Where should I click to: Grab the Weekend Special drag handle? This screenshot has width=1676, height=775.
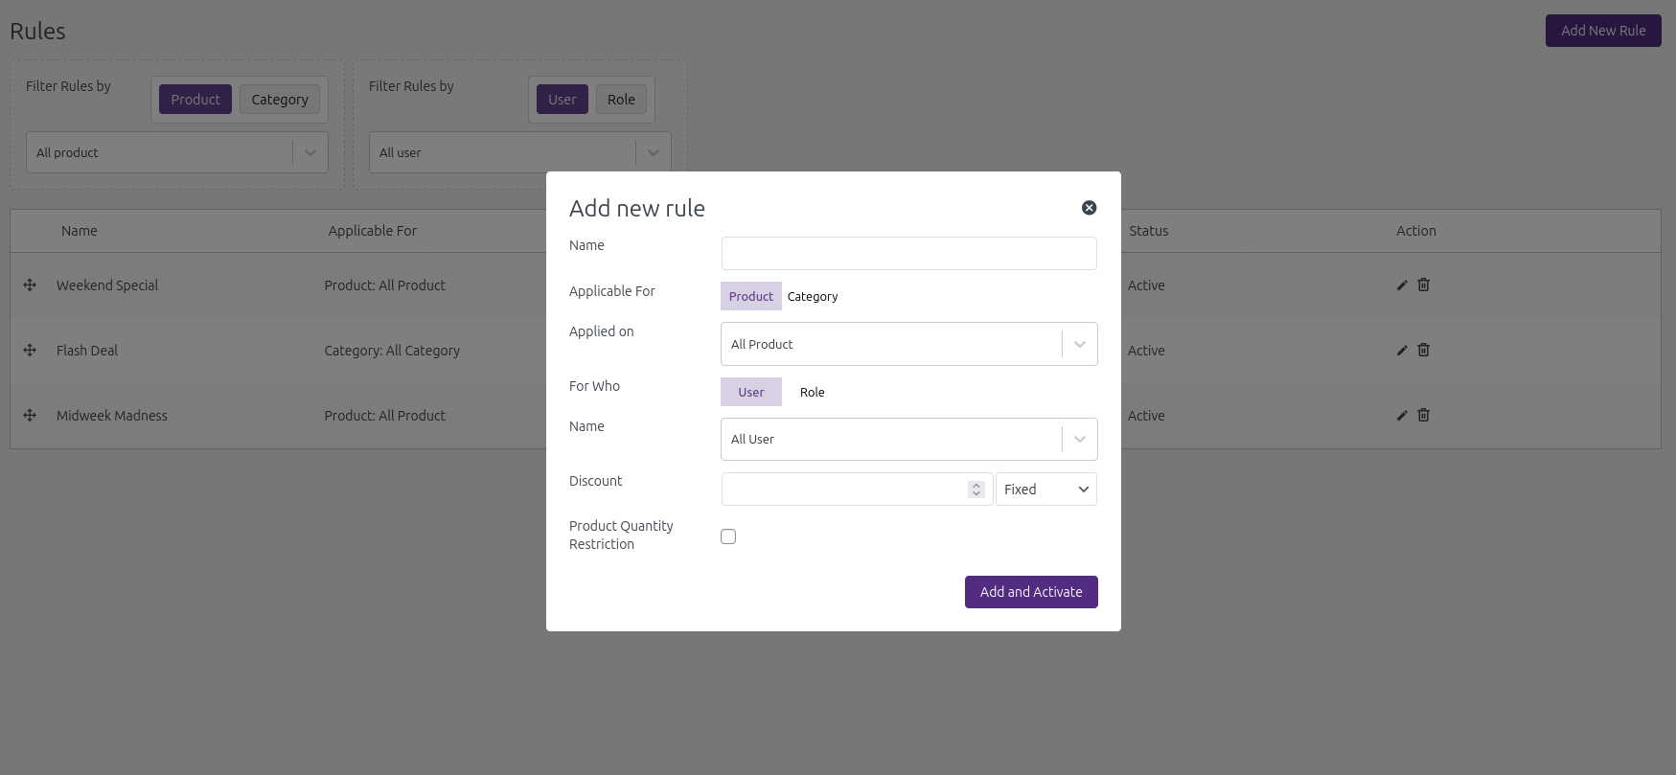click(30, 285)
